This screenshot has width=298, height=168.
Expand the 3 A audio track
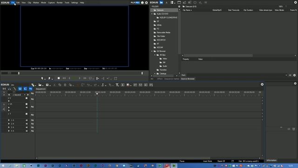tap(9, 127)
